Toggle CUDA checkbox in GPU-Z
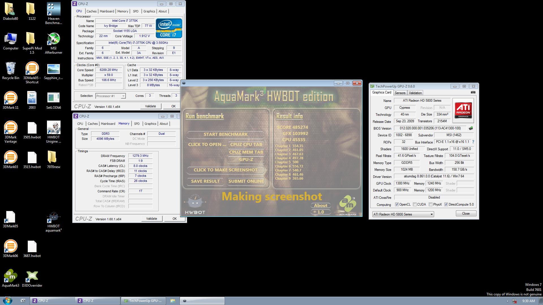The image size is (543, 305). (415, 204)
